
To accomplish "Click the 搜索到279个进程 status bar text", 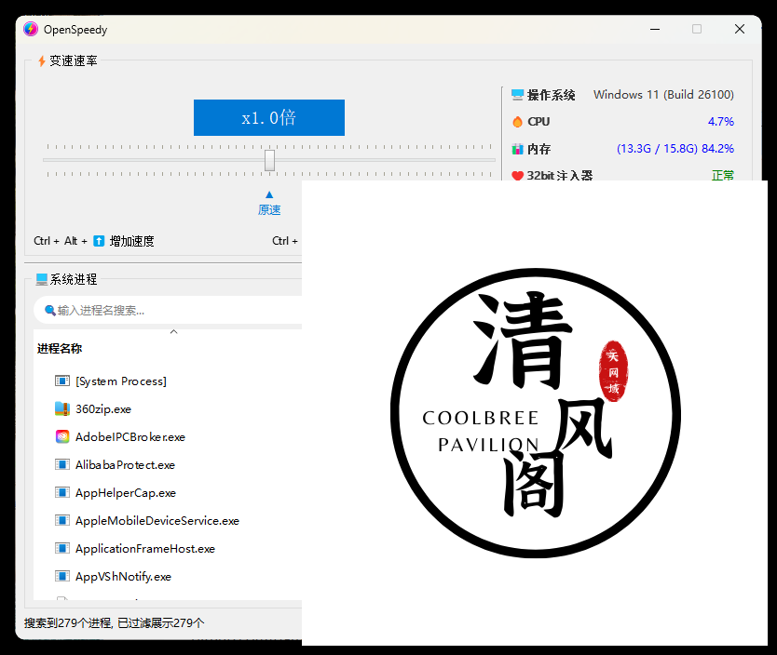I will pos(114,622).
